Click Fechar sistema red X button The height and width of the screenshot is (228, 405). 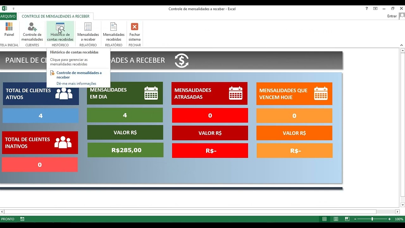click(134, 32)
